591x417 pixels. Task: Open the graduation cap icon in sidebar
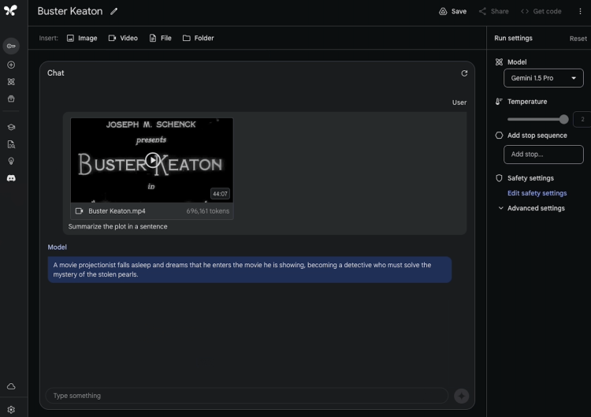(11, 127)
